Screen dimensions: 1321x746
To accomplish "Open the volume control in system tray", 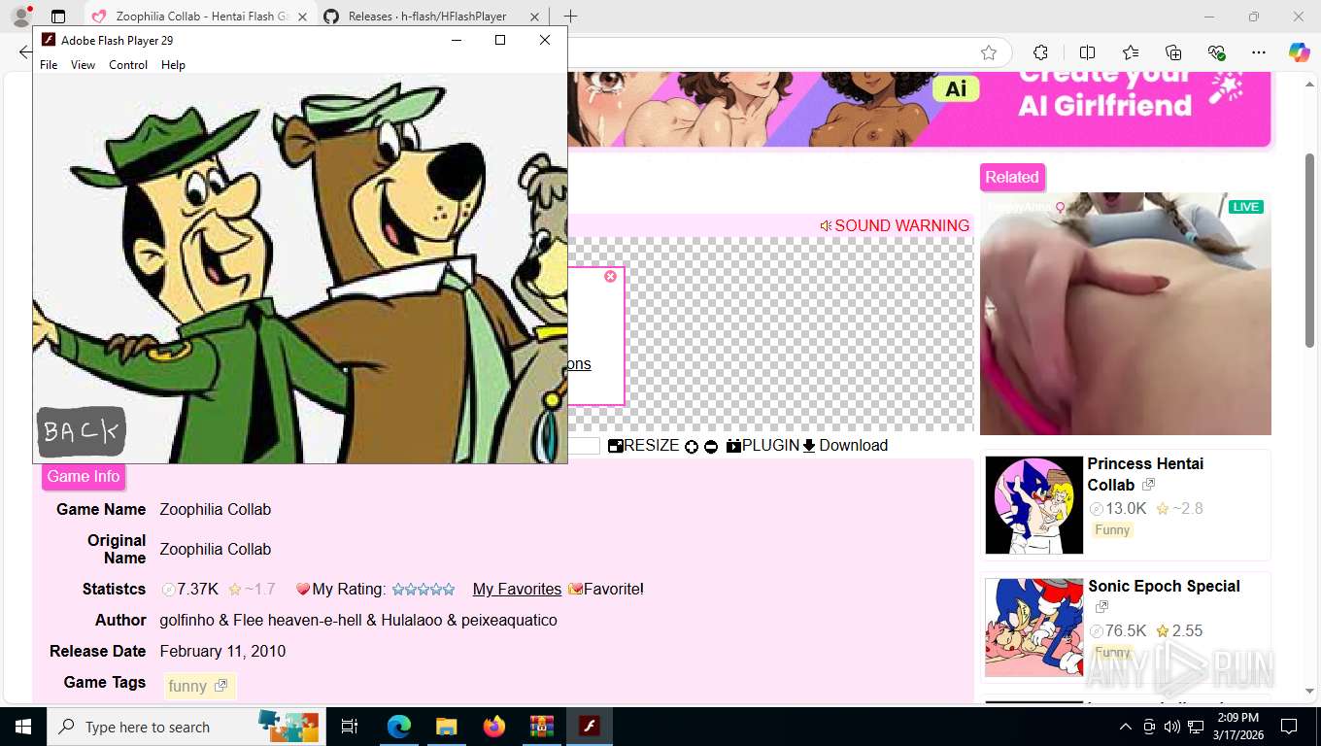I will [x=1172, y=727].
